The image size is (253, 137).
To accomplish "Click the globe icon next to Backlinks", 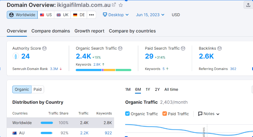I will click(x=220, y=48).
